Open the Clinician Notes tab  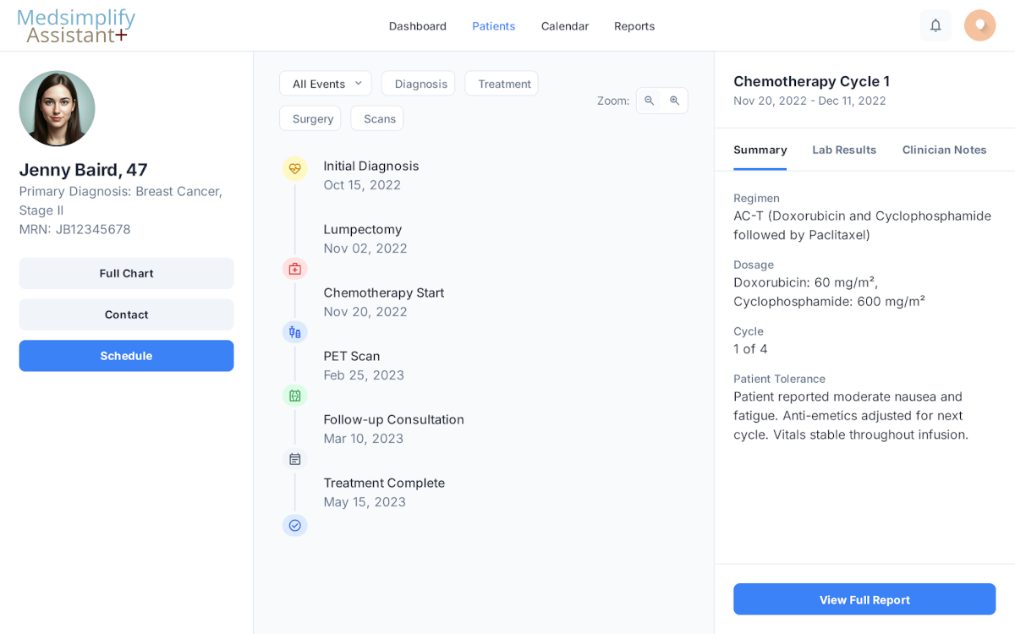tap(944, 150)
